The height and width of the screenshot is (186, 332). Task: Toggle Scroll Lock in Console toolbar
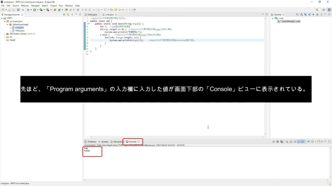tap(291, 141)
